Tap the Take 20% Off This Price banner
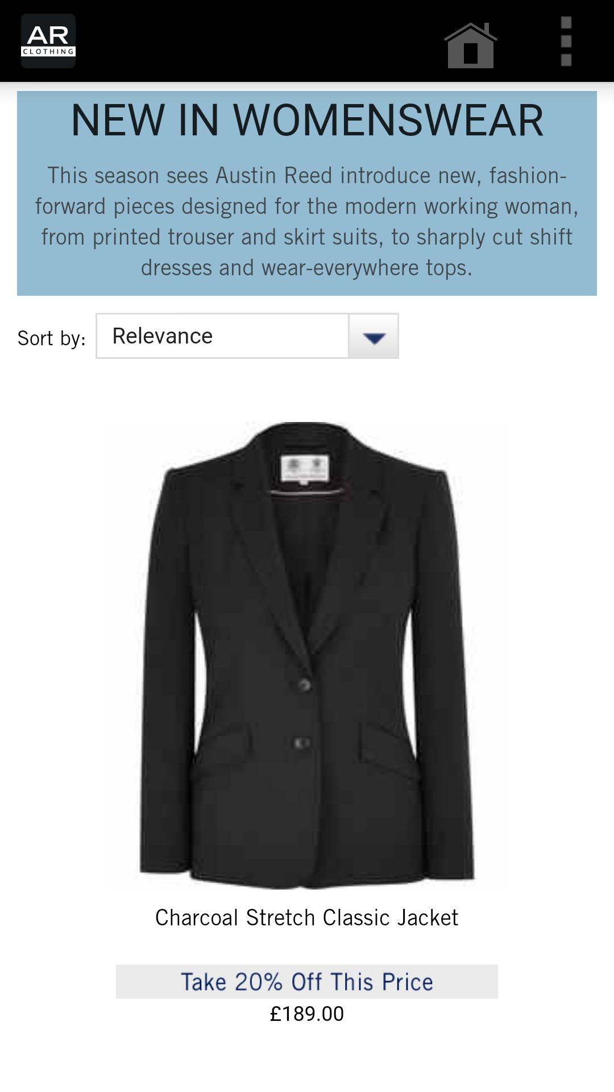Viewport: 614px width, 1092px height. (x=307, y=982)
